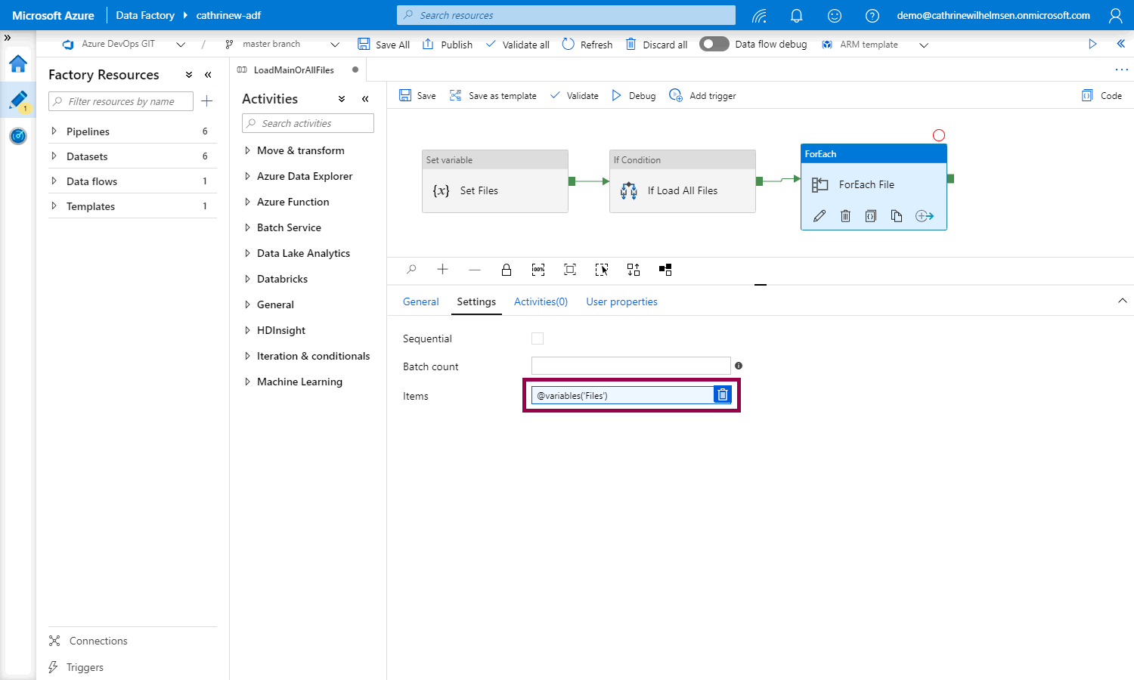Click the pencil edit icon on ForEach activity
The width and height of the screenshot is (1134, 680).
coord(820,216)
